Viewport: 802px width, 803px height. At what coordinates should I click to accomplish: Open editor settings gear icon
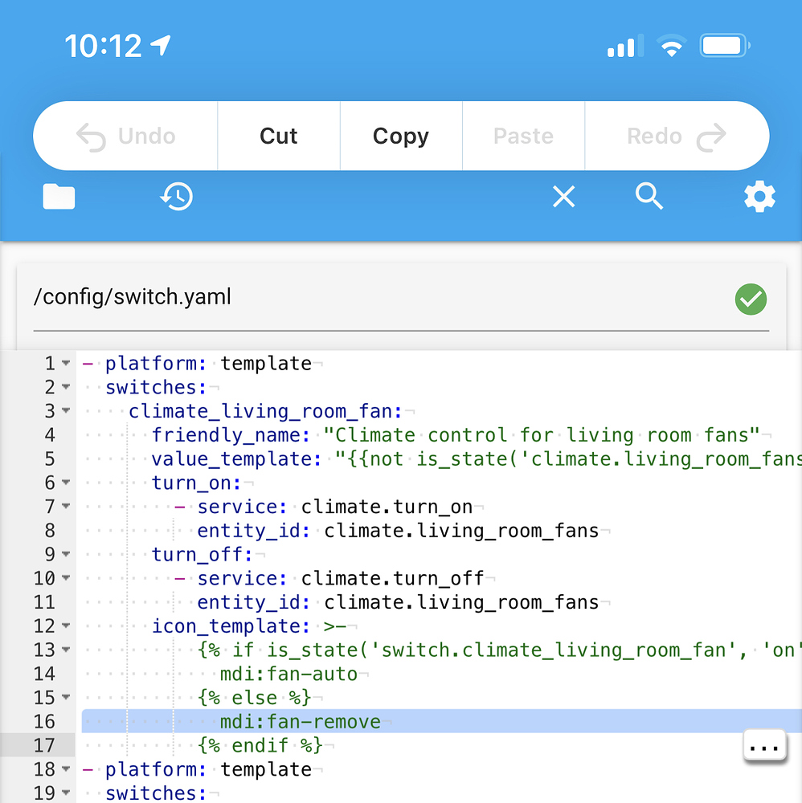[x=759, y=196]
